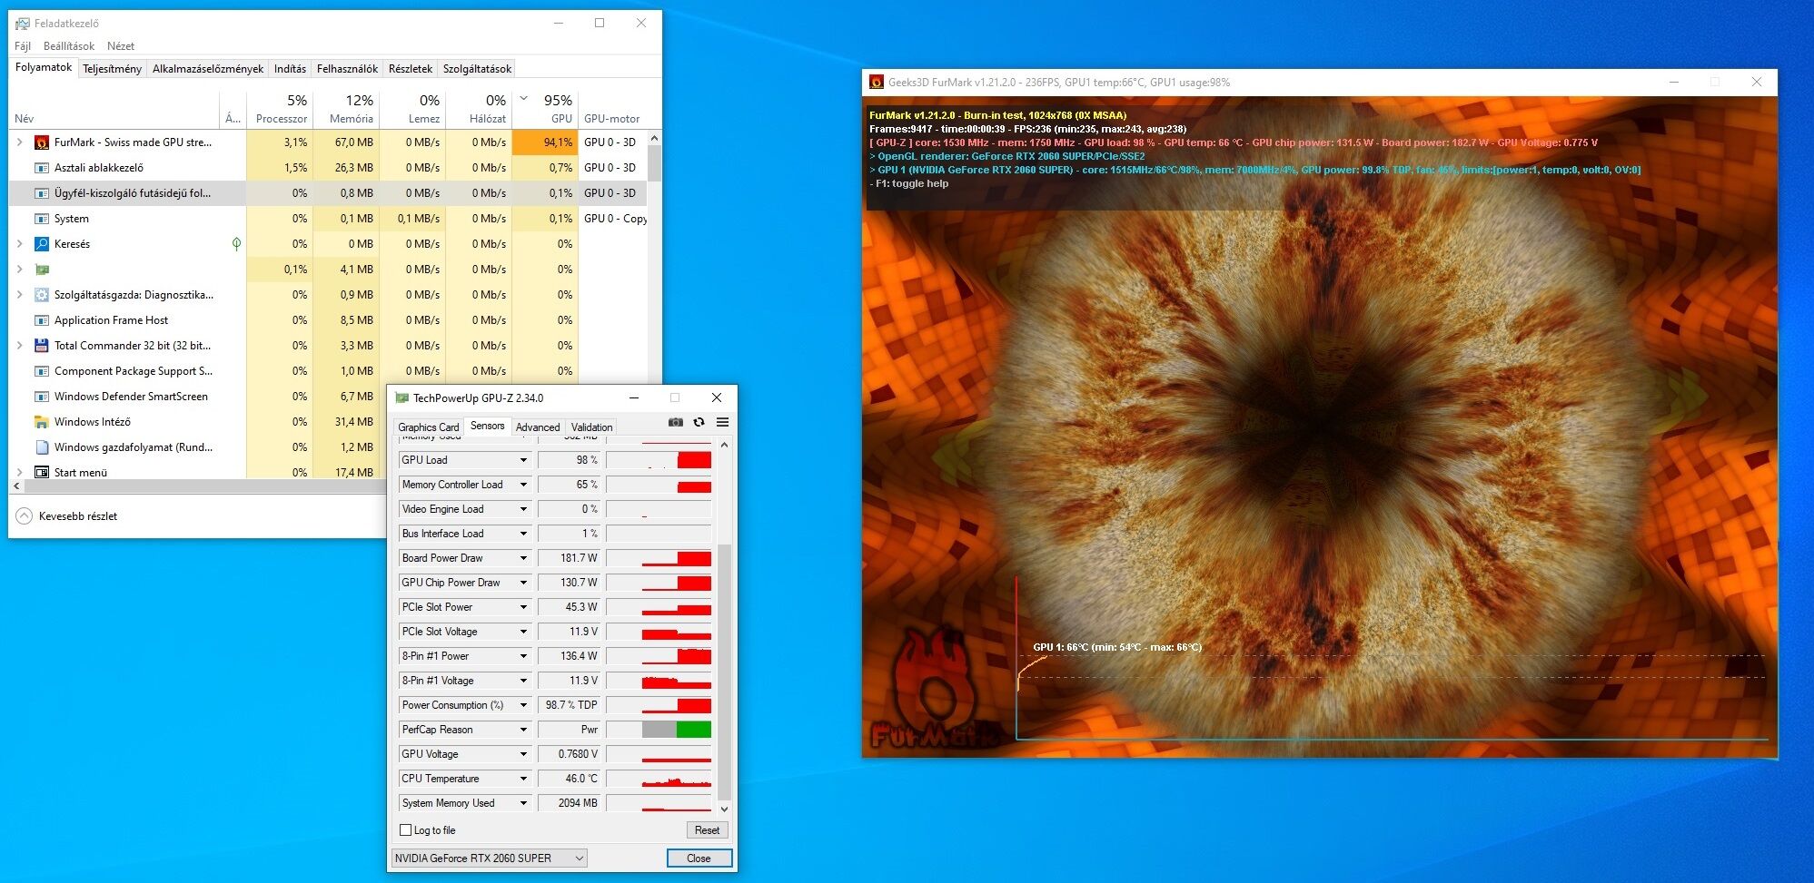Click the green leaf status icon beside Keresés
The width and height of the screenshot is (1814, 883).
(x=236, y=244)
